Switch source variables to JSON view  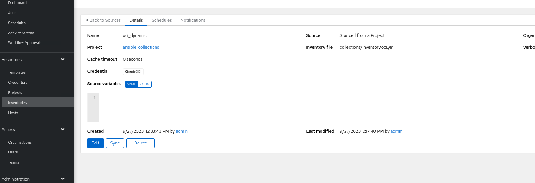(145, 84)
